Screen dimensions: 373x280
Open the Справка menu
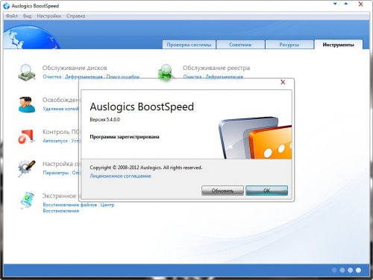75,16
